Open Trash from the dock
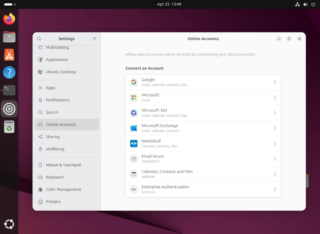The image size is (320, 234). [9, 127]
